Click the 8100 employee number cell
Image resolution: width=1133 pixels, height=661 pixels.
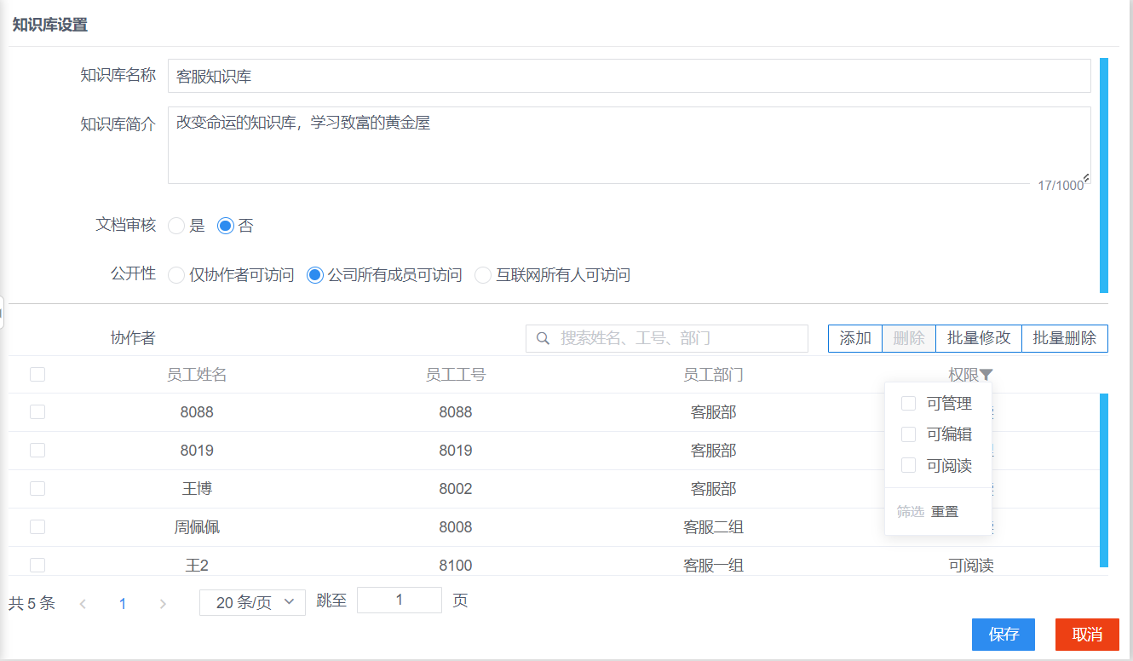coord(456,566)
